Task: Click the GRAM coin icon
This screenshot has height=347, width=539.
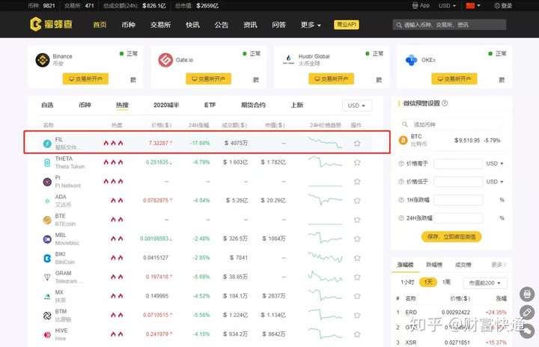Action: point(47,277)
